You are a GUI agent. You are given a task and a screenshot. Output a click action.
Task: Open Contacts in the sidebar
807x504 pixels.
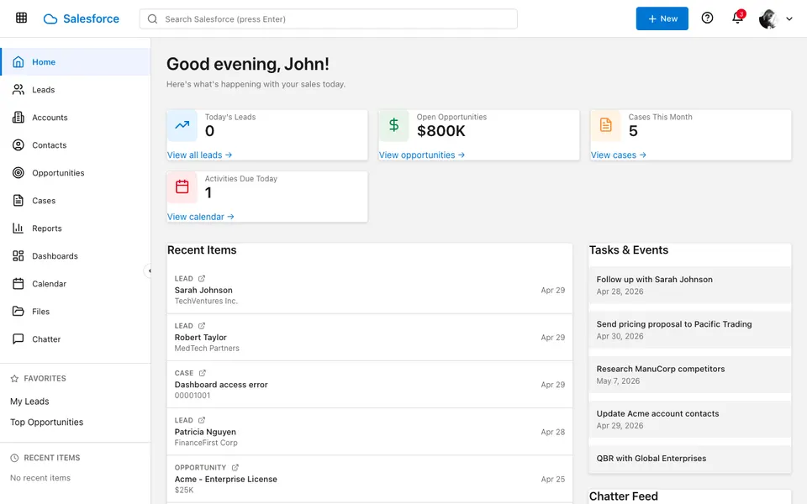click(x=76, y=145)
